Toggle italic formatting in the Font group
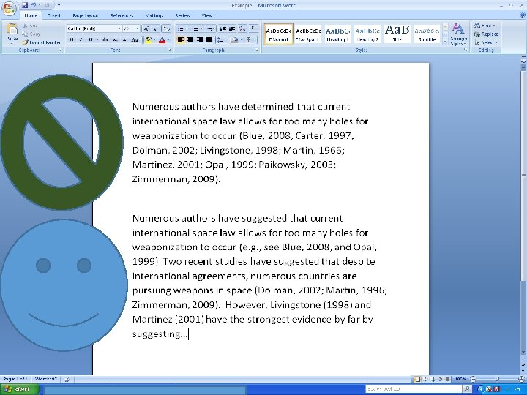This screenshot has width=527, height=395. pos(81,40)
